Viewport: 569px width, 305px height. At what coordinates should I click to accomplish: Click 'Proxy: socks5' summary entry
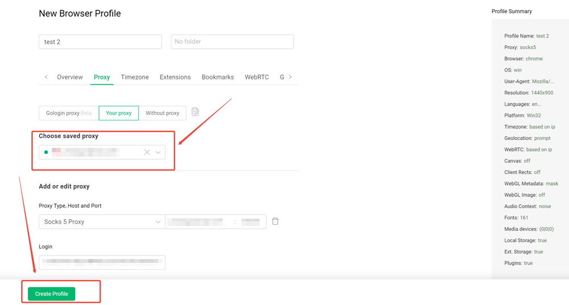[519, 47]
